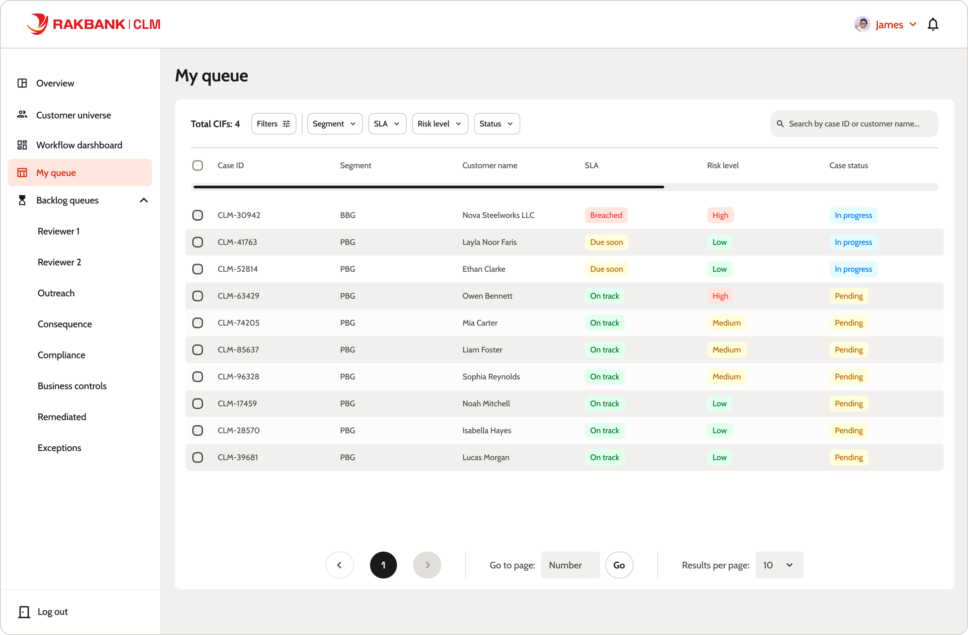Open the Segment filter dropdown
968x635 pixels.
[x=335, y=124]
